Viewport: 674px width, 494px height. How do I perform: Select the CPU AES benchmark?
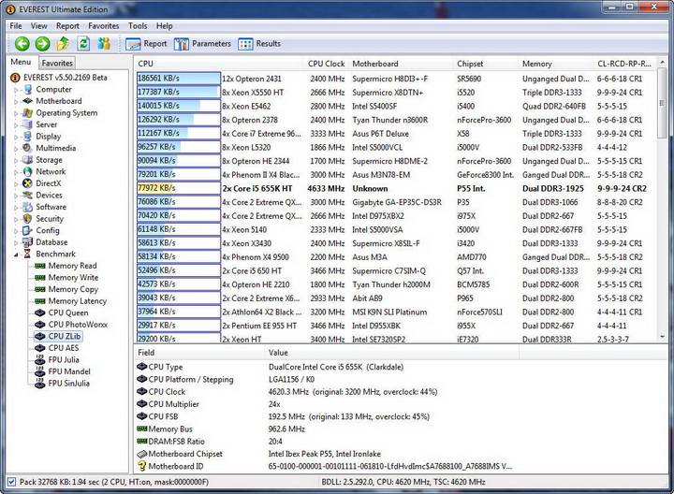(x=64, y=348)
